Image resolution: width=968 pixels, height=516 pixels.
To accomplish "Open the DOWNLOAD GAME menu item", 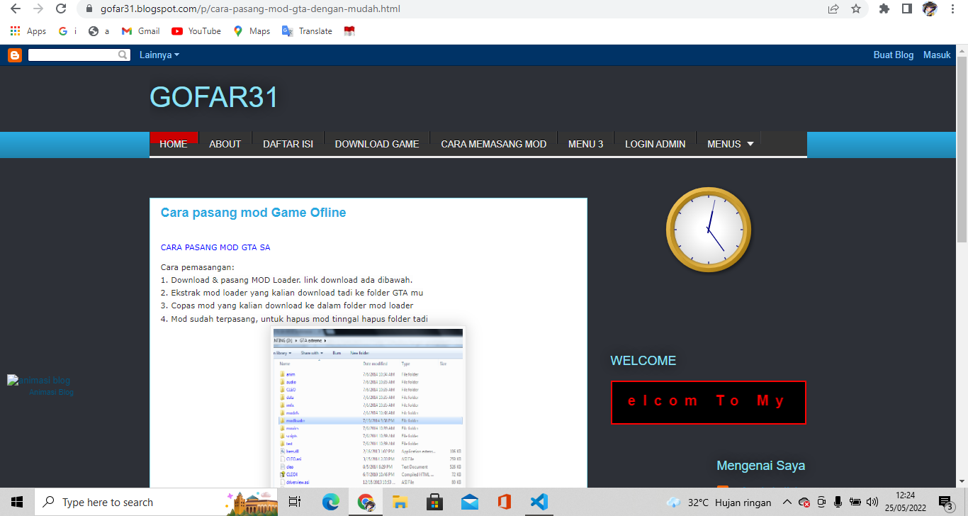I will [377, 144].
